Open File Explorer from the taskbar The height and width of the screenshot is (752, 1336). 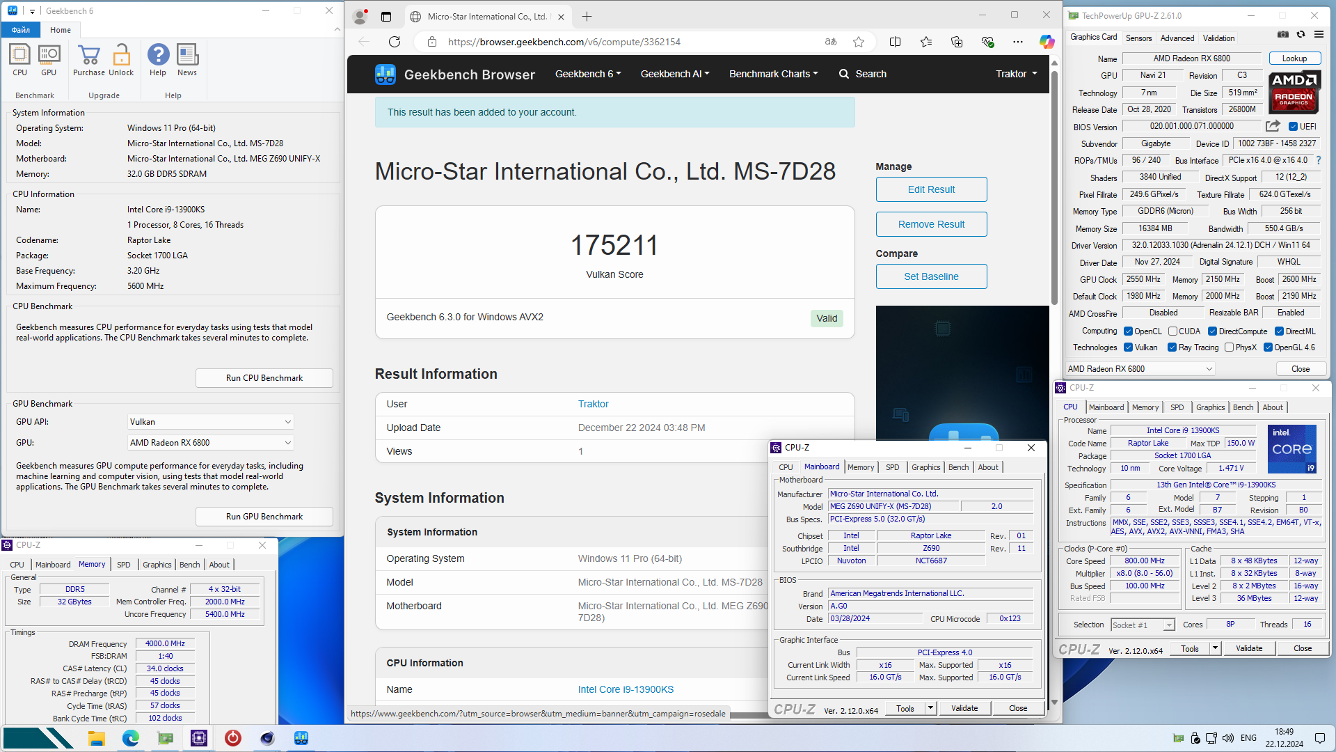point(97,738)
